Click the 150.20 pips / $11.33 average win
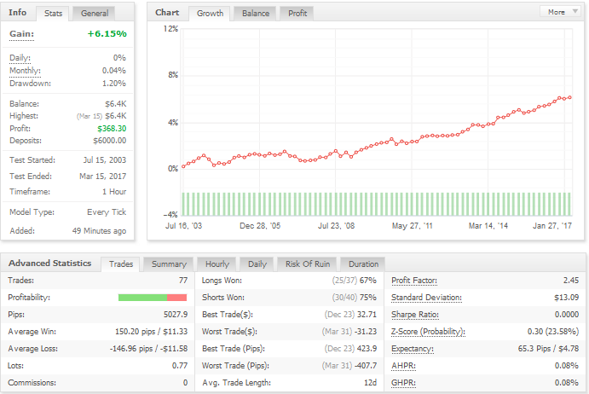Image resolution: width=589 pixels, height=394 pixels. coord(152,332)
